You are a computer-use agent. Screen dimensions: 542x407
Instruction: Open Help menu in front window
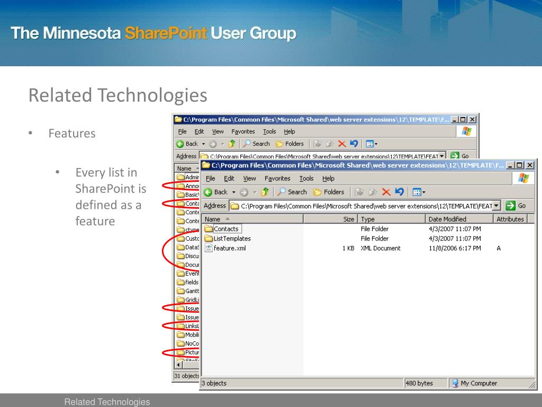(x=328, y=178)
